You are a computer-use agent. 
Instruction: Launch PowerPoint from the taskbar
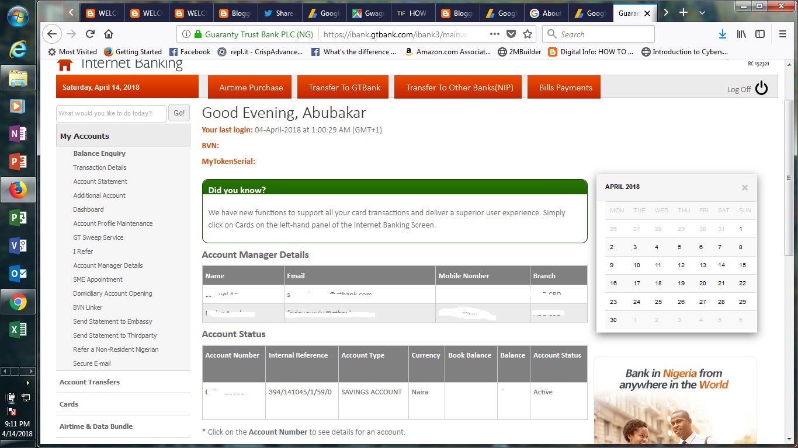pyautogui.click(x=18, y=162)
